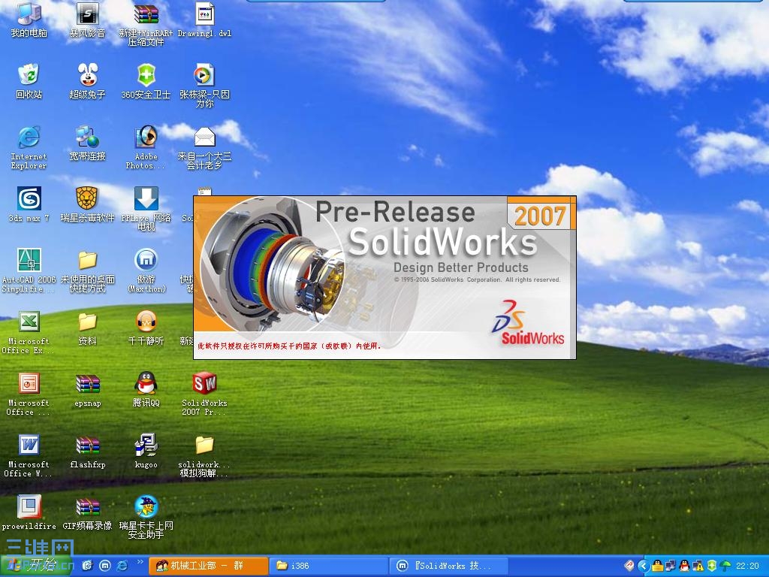Click the taskbar clock showing 22:20
The width and height of the screenshot is (769, 577).
(x=747, y=566)
